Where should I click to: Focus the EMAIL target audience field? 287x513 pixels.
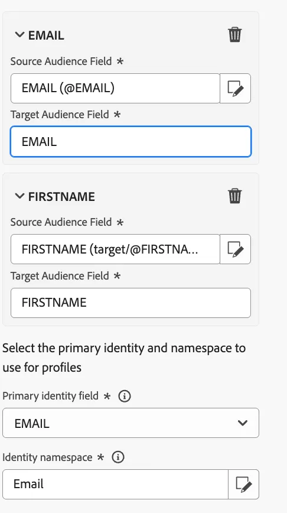(131, 142)
